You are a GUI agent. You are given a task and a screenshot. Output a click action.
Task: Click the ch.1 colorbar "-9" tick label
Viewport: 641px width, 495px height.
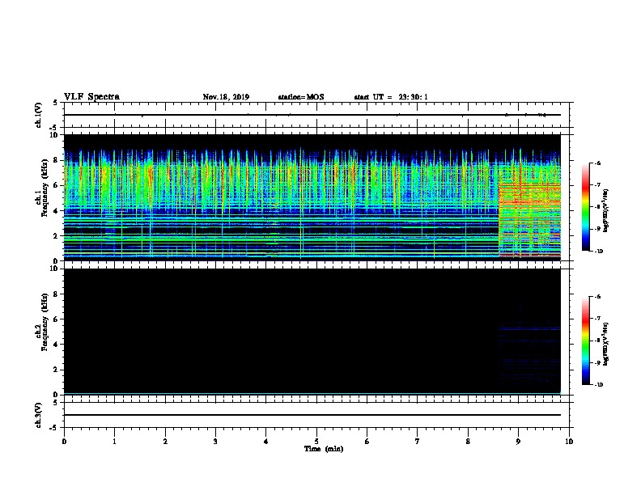pyautogui.click(x=596, y=229)
